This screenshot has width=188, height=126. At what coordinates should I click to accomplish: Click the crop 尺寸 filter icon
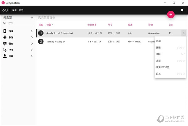[x=5, y=50]
